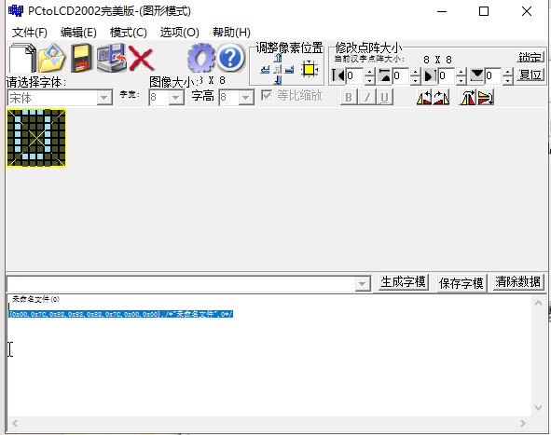Open the 模式(C) menu
Viewport: 551px width, 435px height.
coord(129,33)
